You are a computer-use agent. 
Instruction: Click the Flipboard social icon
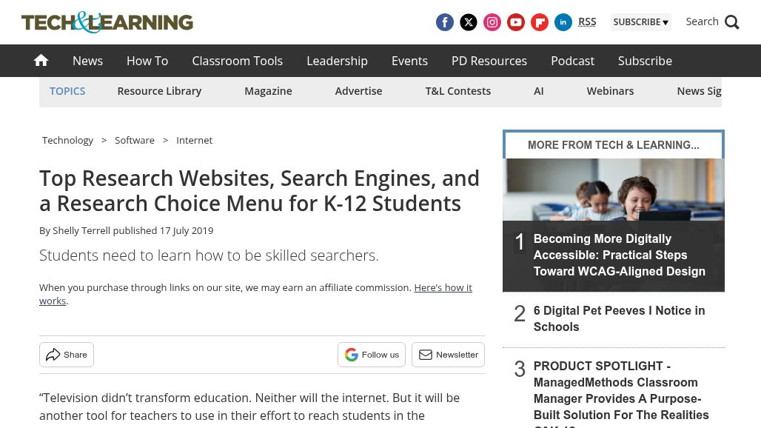pos(540,22)
